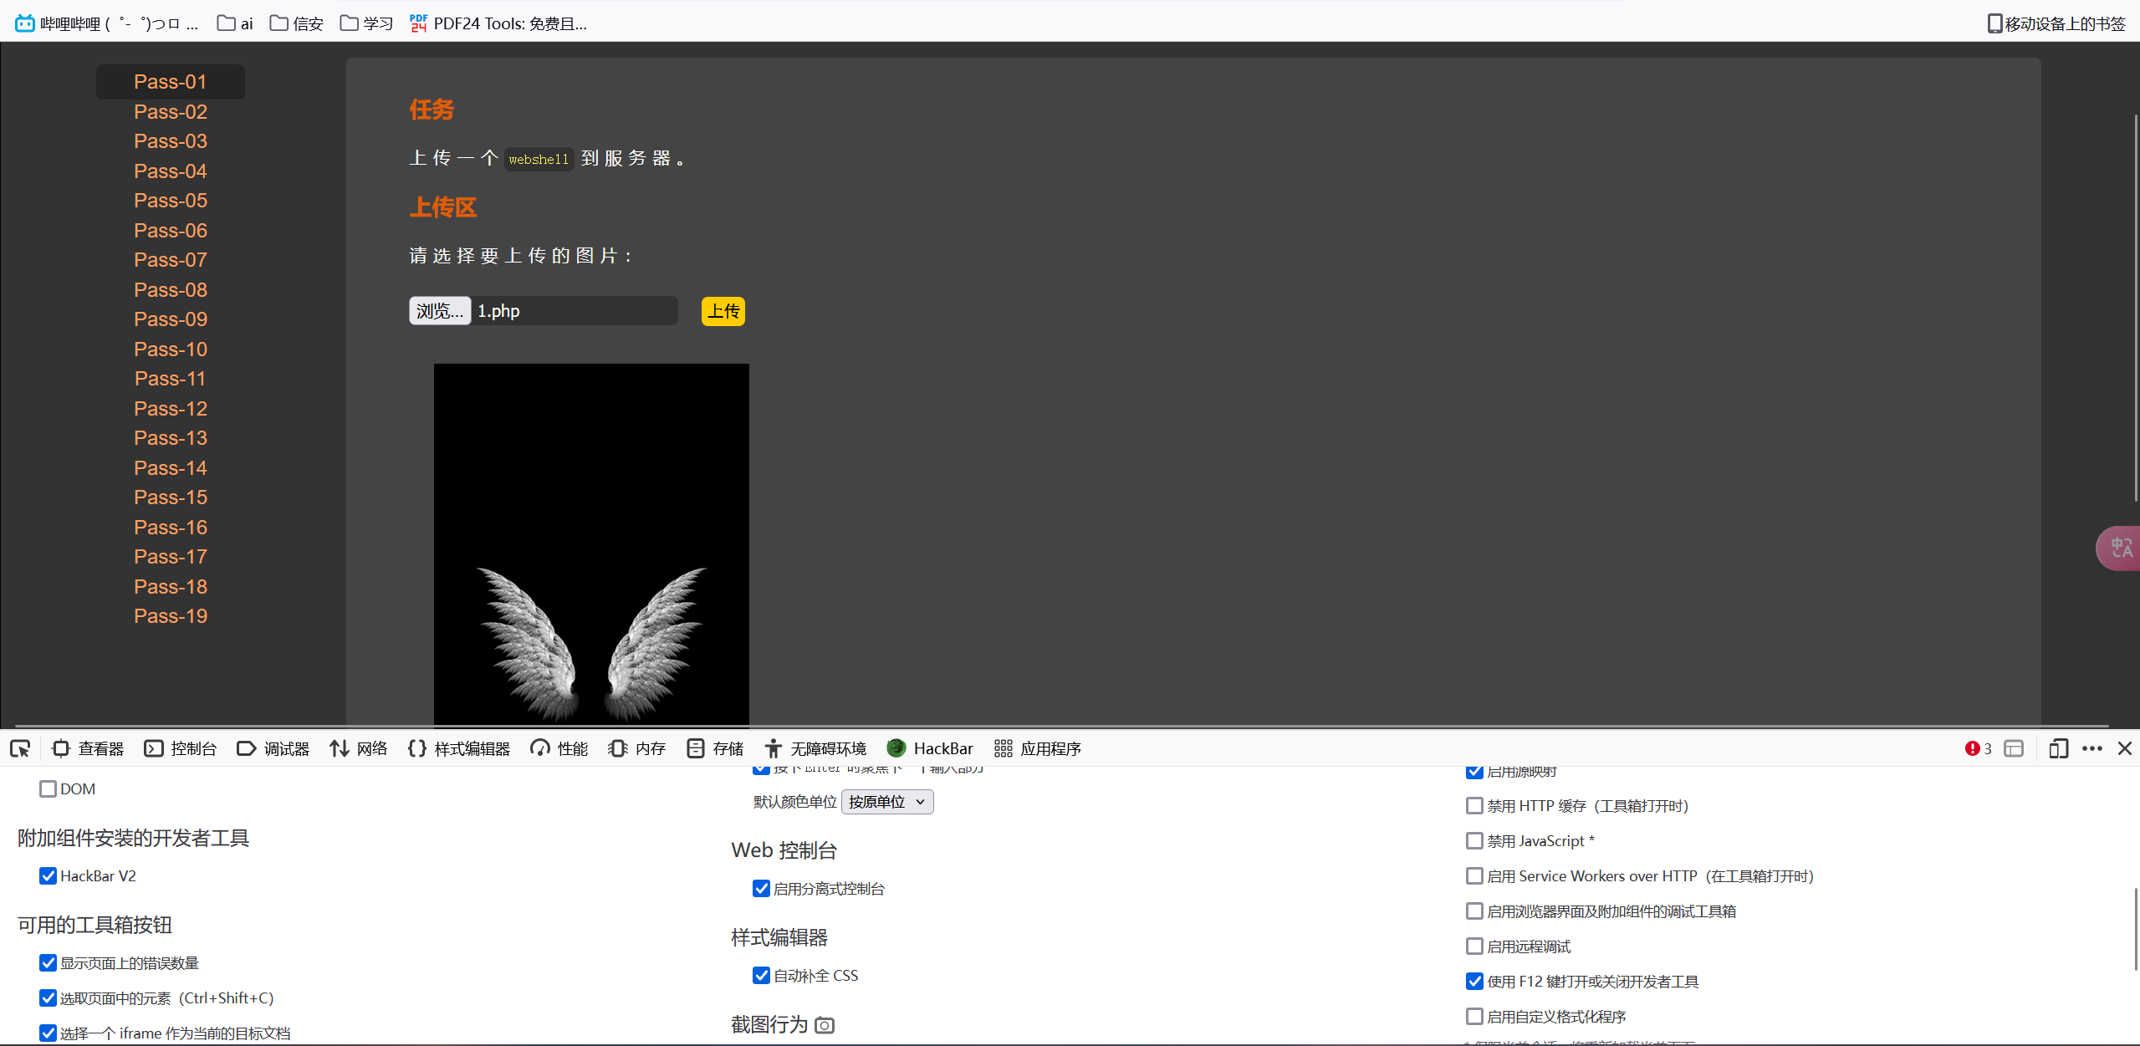Viewport: 2140px width, 1046px height.
Task: Open the Pass-02 link in sidebar
Action: click(171, 112)
